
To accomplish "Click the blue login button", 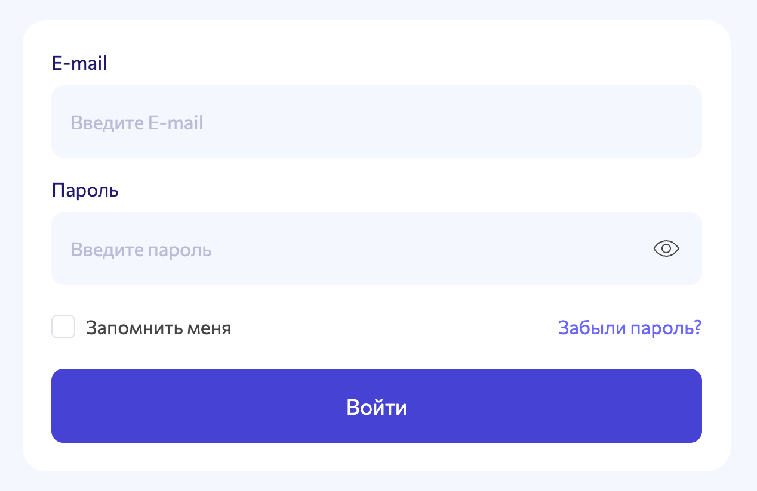I will [x=377, y=406].
